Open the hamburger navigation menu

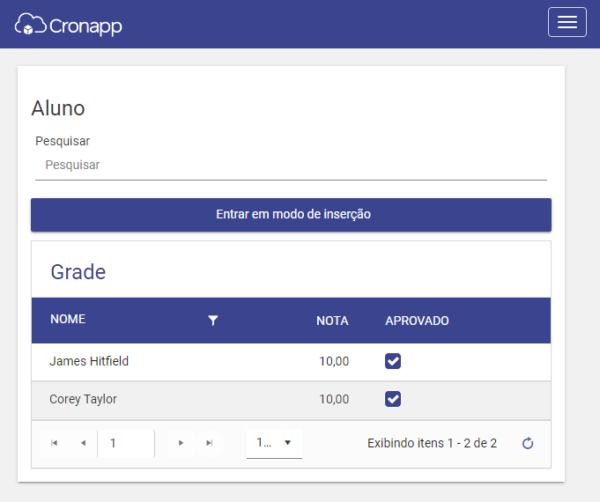tap(567, 22)
